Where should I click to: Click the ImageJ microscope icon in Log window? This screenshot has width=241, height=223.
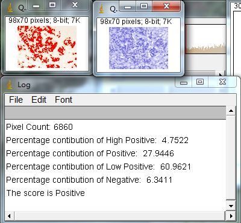(10, 85)
